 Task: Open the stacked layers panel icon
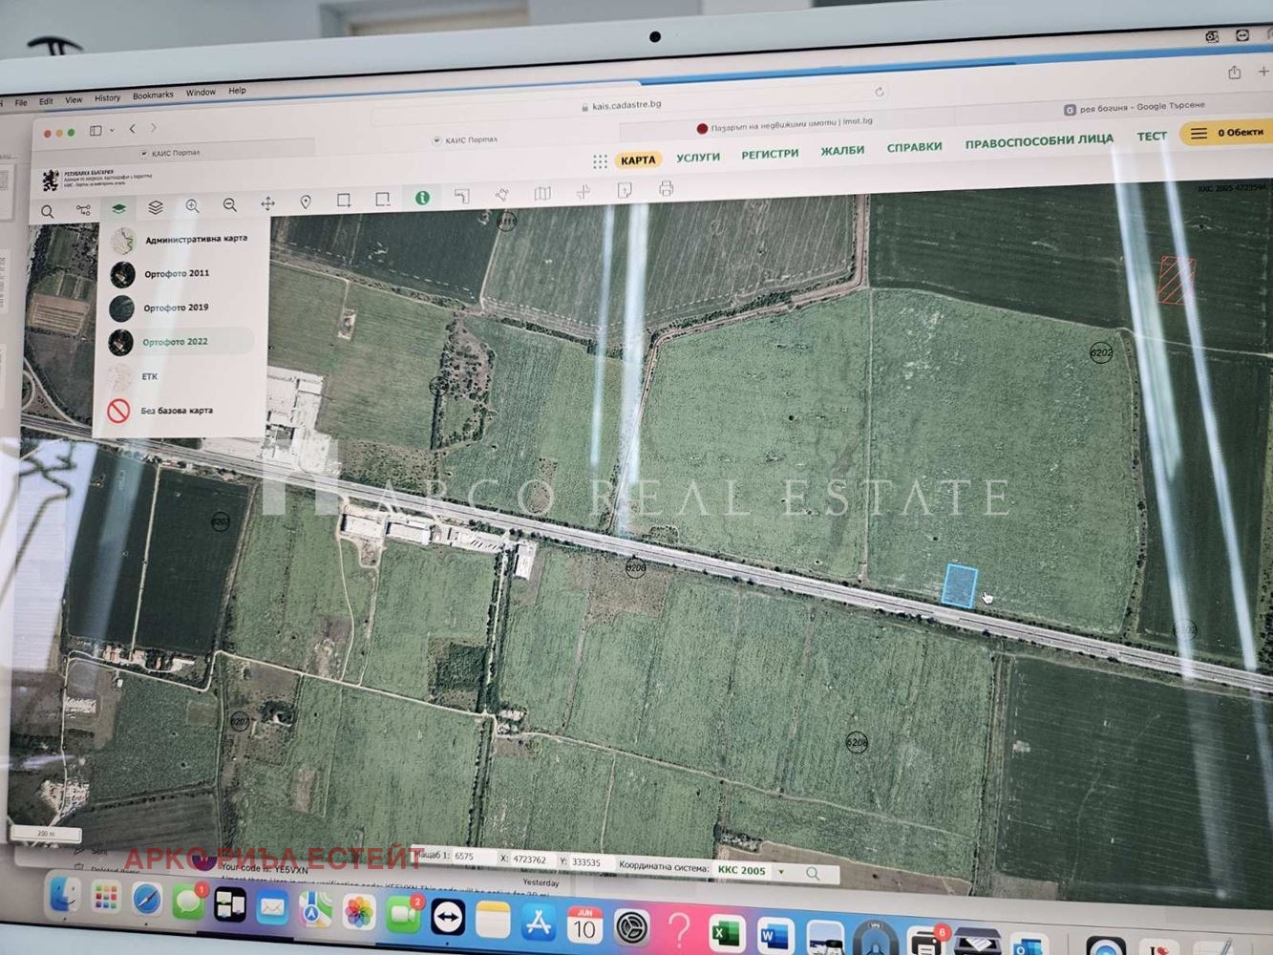[156, 207]
